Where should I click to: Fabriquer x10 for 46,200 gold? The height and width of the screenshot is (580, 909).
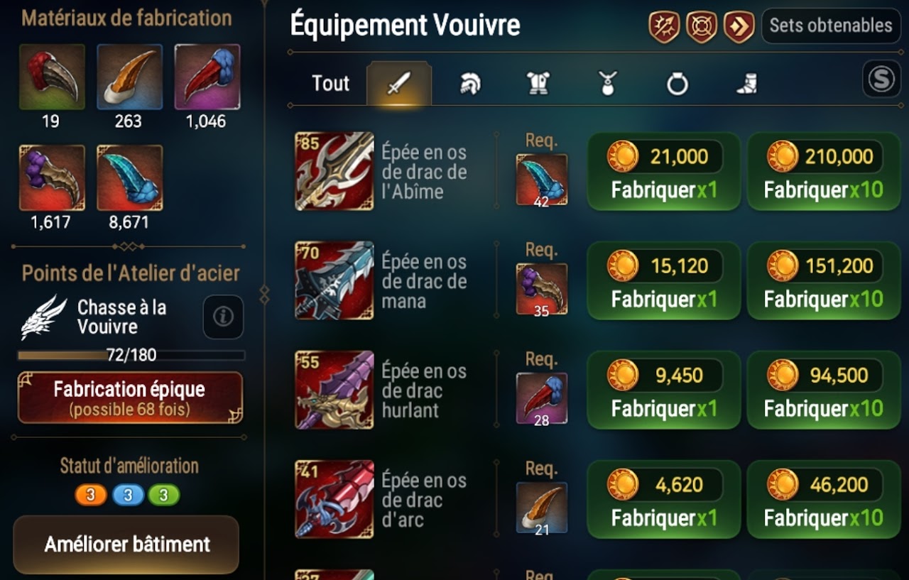824,500
